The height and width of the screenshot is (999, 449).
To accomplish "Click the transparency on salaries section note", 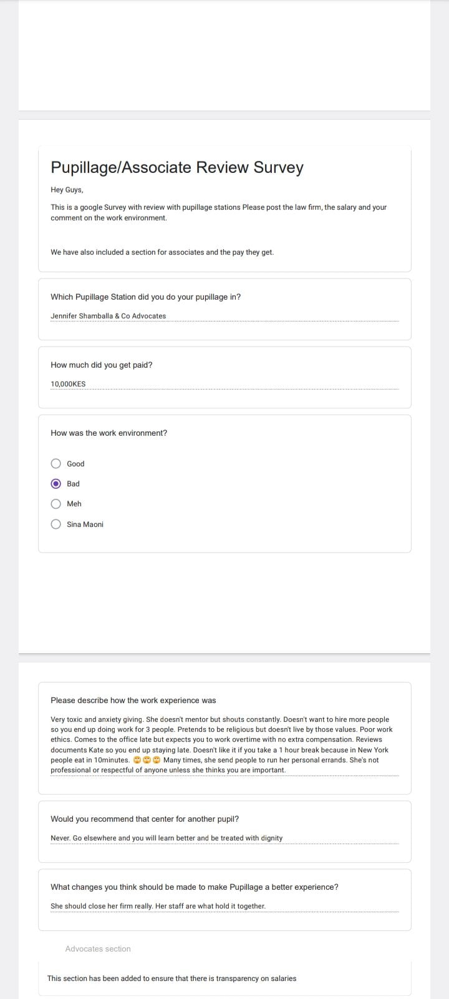I will (x=172, y=978).
